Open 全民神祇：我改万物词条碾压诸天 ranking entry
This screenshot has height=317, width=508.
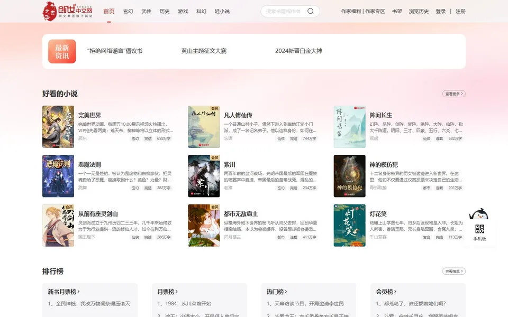pyautogui.click(x=89, y=304)
